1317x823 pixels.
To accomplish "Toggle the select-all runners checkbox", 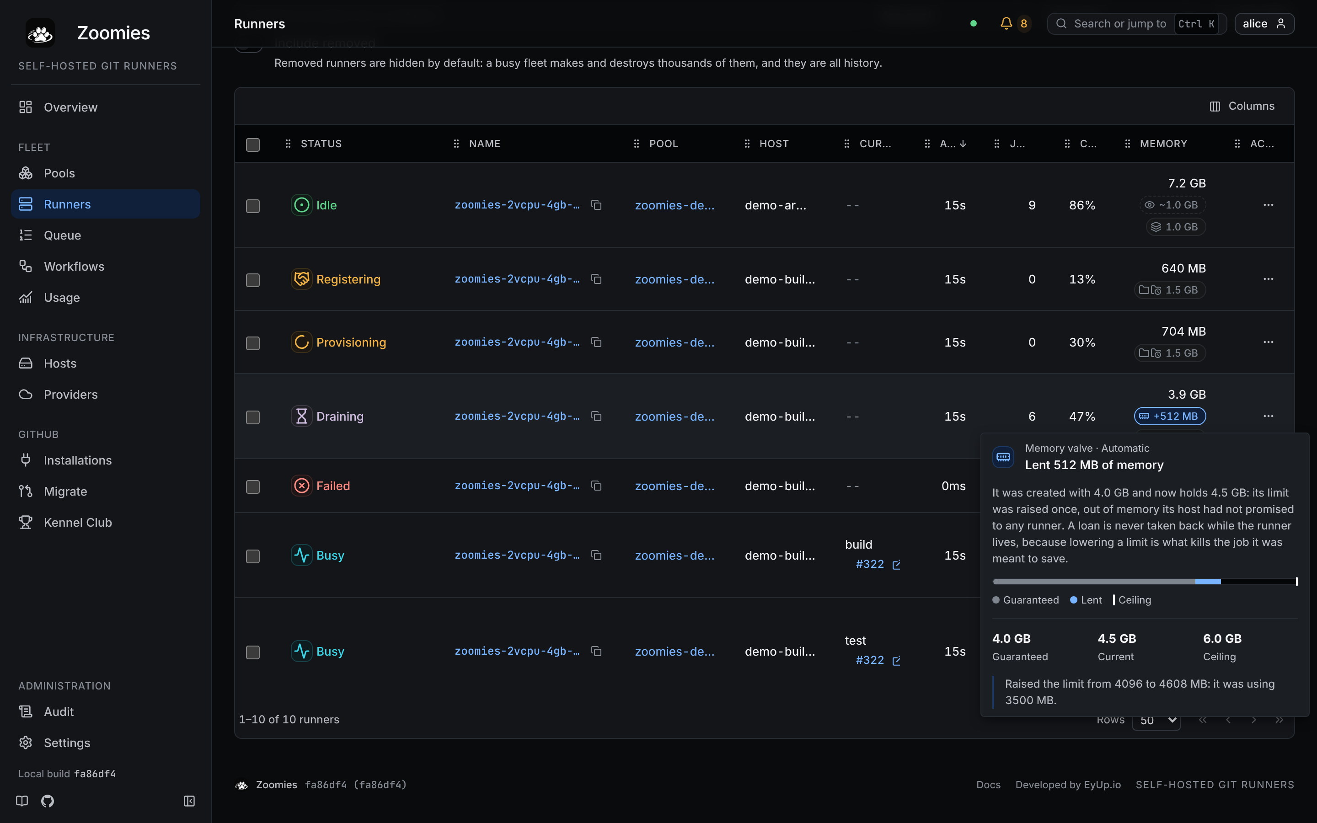I will 252,144.
